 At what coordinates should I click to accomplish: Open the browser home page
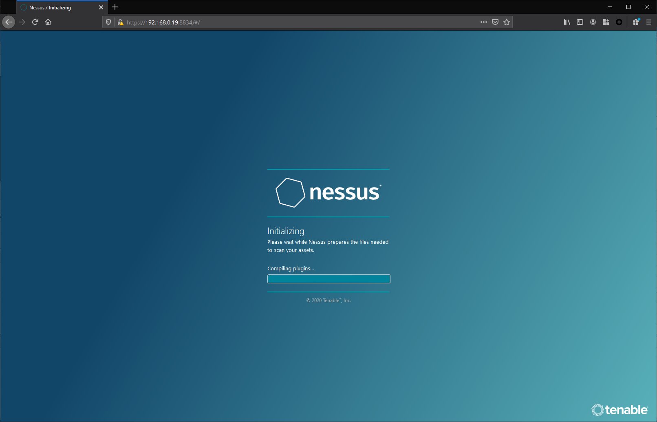coord(48,22)
